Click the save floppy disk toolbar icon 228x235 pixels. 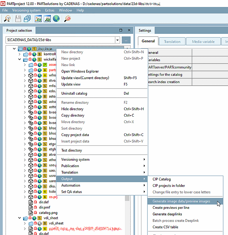(x=18, y=19)
